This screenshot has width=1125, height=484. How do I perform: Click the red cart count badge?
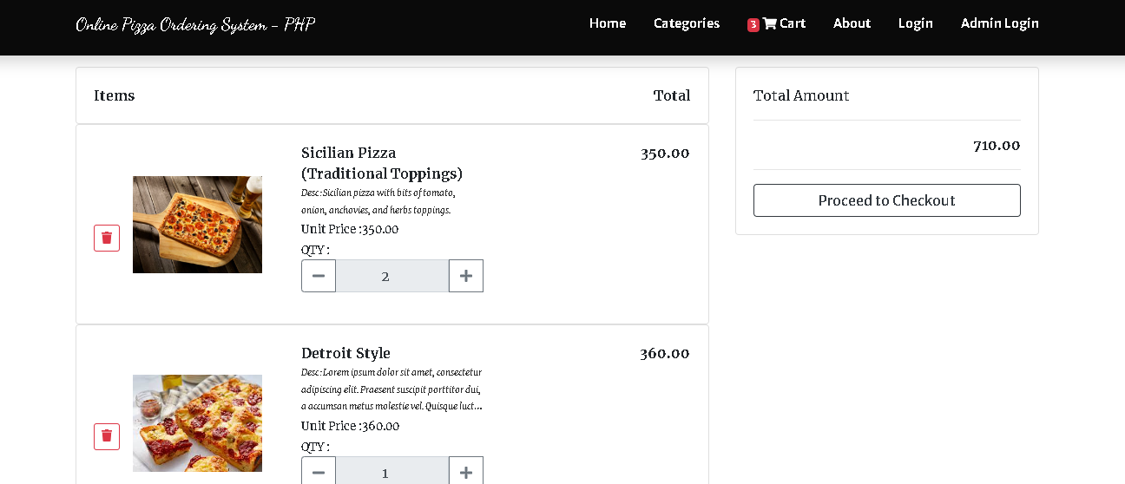tap(753, 25)
